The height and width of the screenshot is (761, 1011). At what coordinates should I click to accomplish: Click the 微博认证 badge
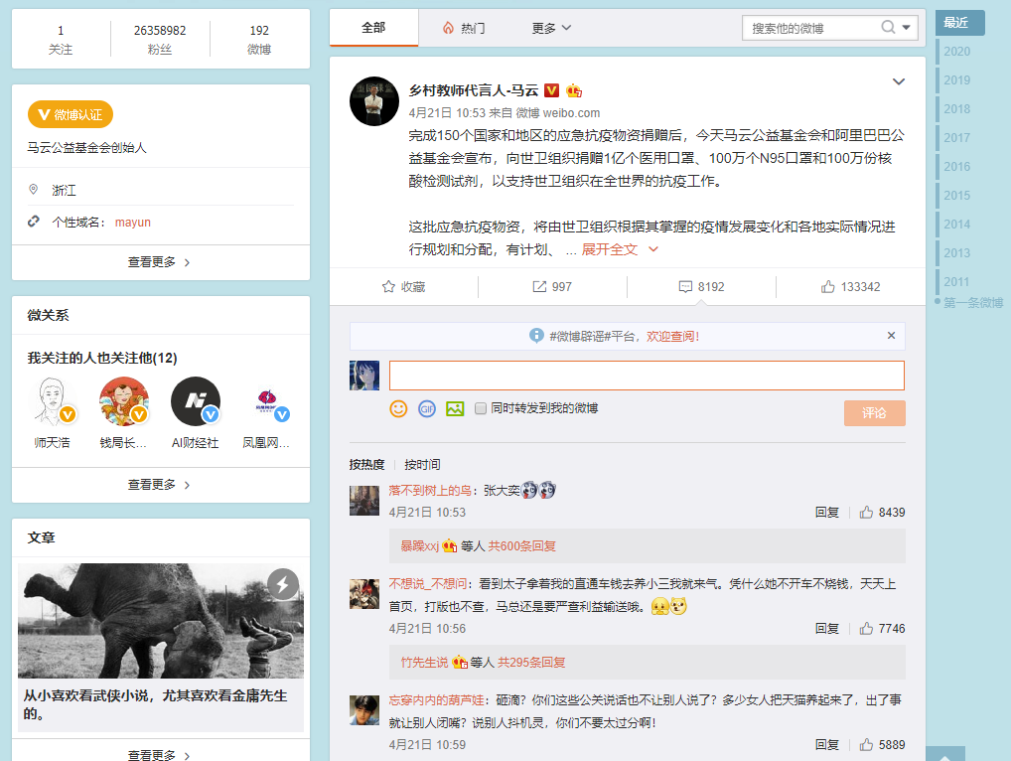(71, 115)
